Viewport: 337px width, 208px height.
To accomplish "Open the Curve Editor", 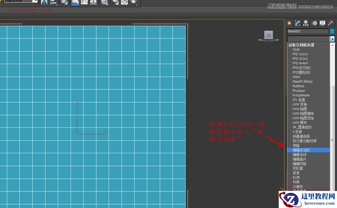I will [84, 2].
